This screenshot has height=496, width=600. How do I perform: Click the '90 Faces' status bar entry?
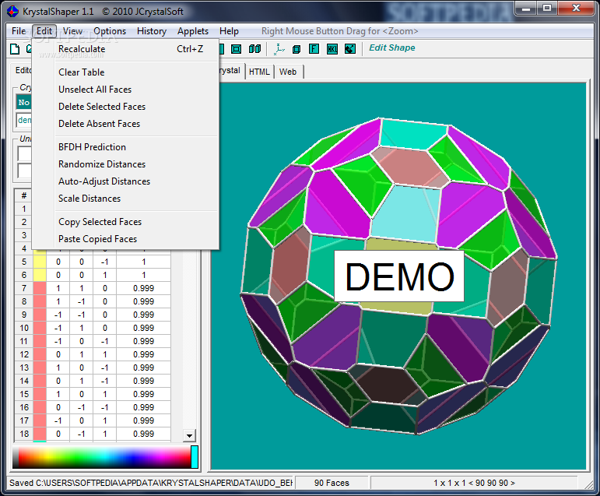332,483
